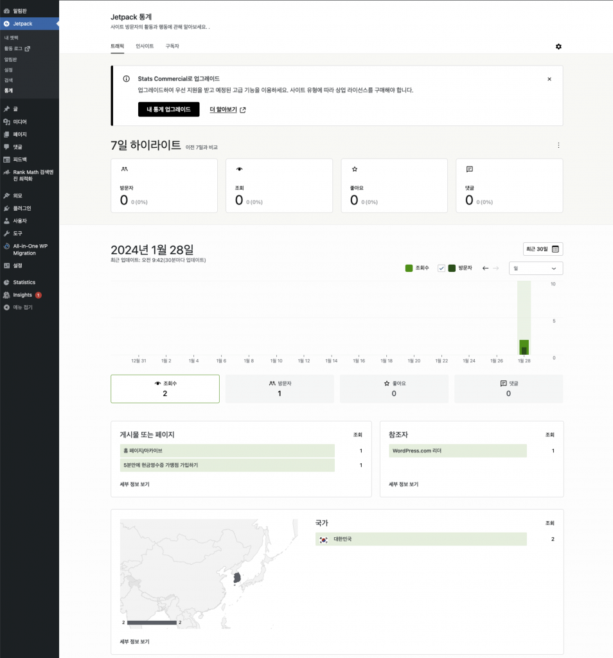Open the 일 period dropdown
The height and width of the screenshot is (658, 613).
coord(535,268)
